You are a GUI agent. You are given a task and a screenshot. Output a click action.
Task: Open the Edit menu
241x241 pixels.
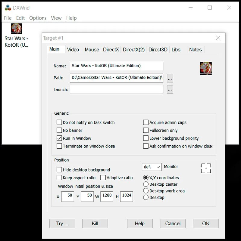click(20, 18)
